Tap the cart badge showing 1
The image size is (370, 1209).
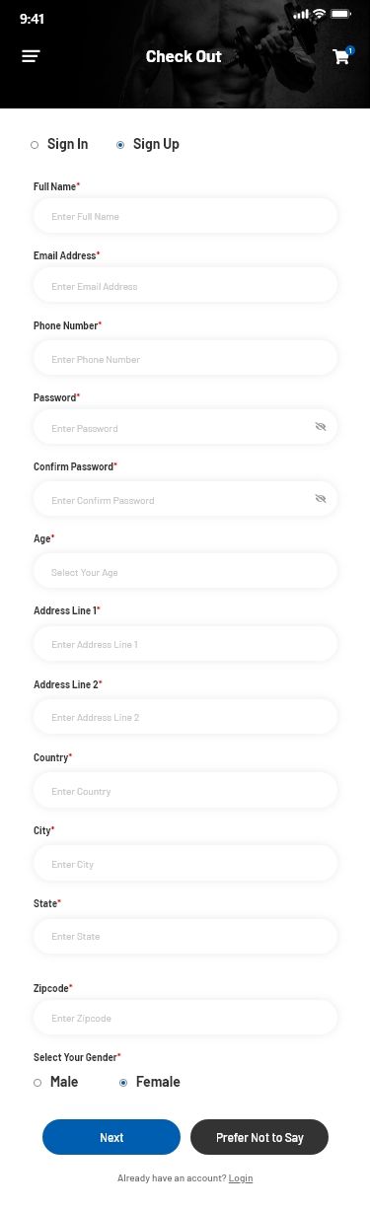(x=350, y=49)
